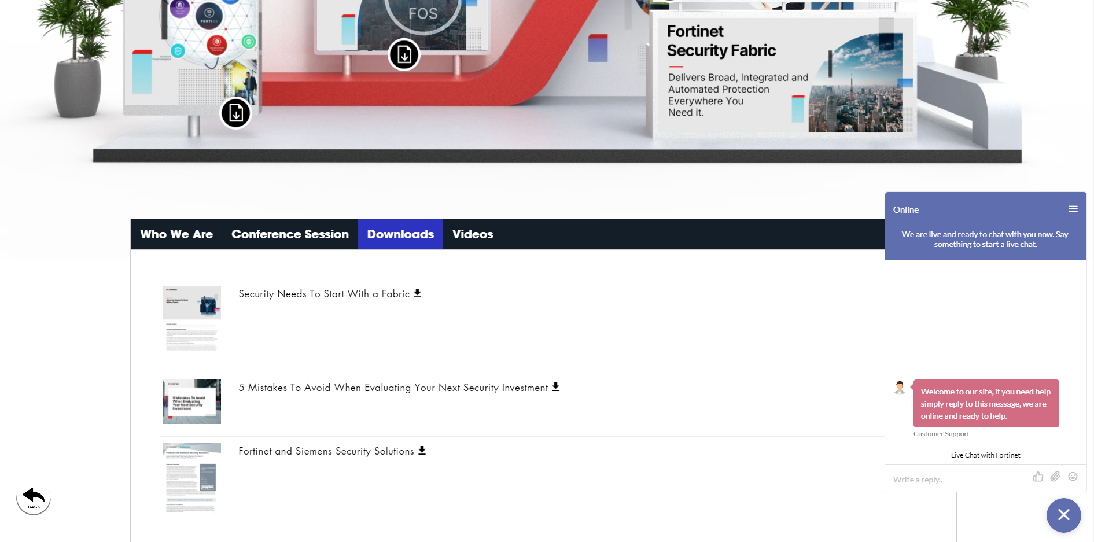The height and width of the screenshot is (542, 1094).
Task: Click download arrow after Fortinet and Siemens Security Solutions
Action: 422,451
